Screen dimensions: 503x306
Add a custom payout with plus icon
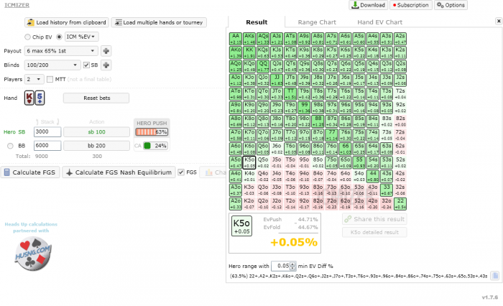click(x=106, y=51)
